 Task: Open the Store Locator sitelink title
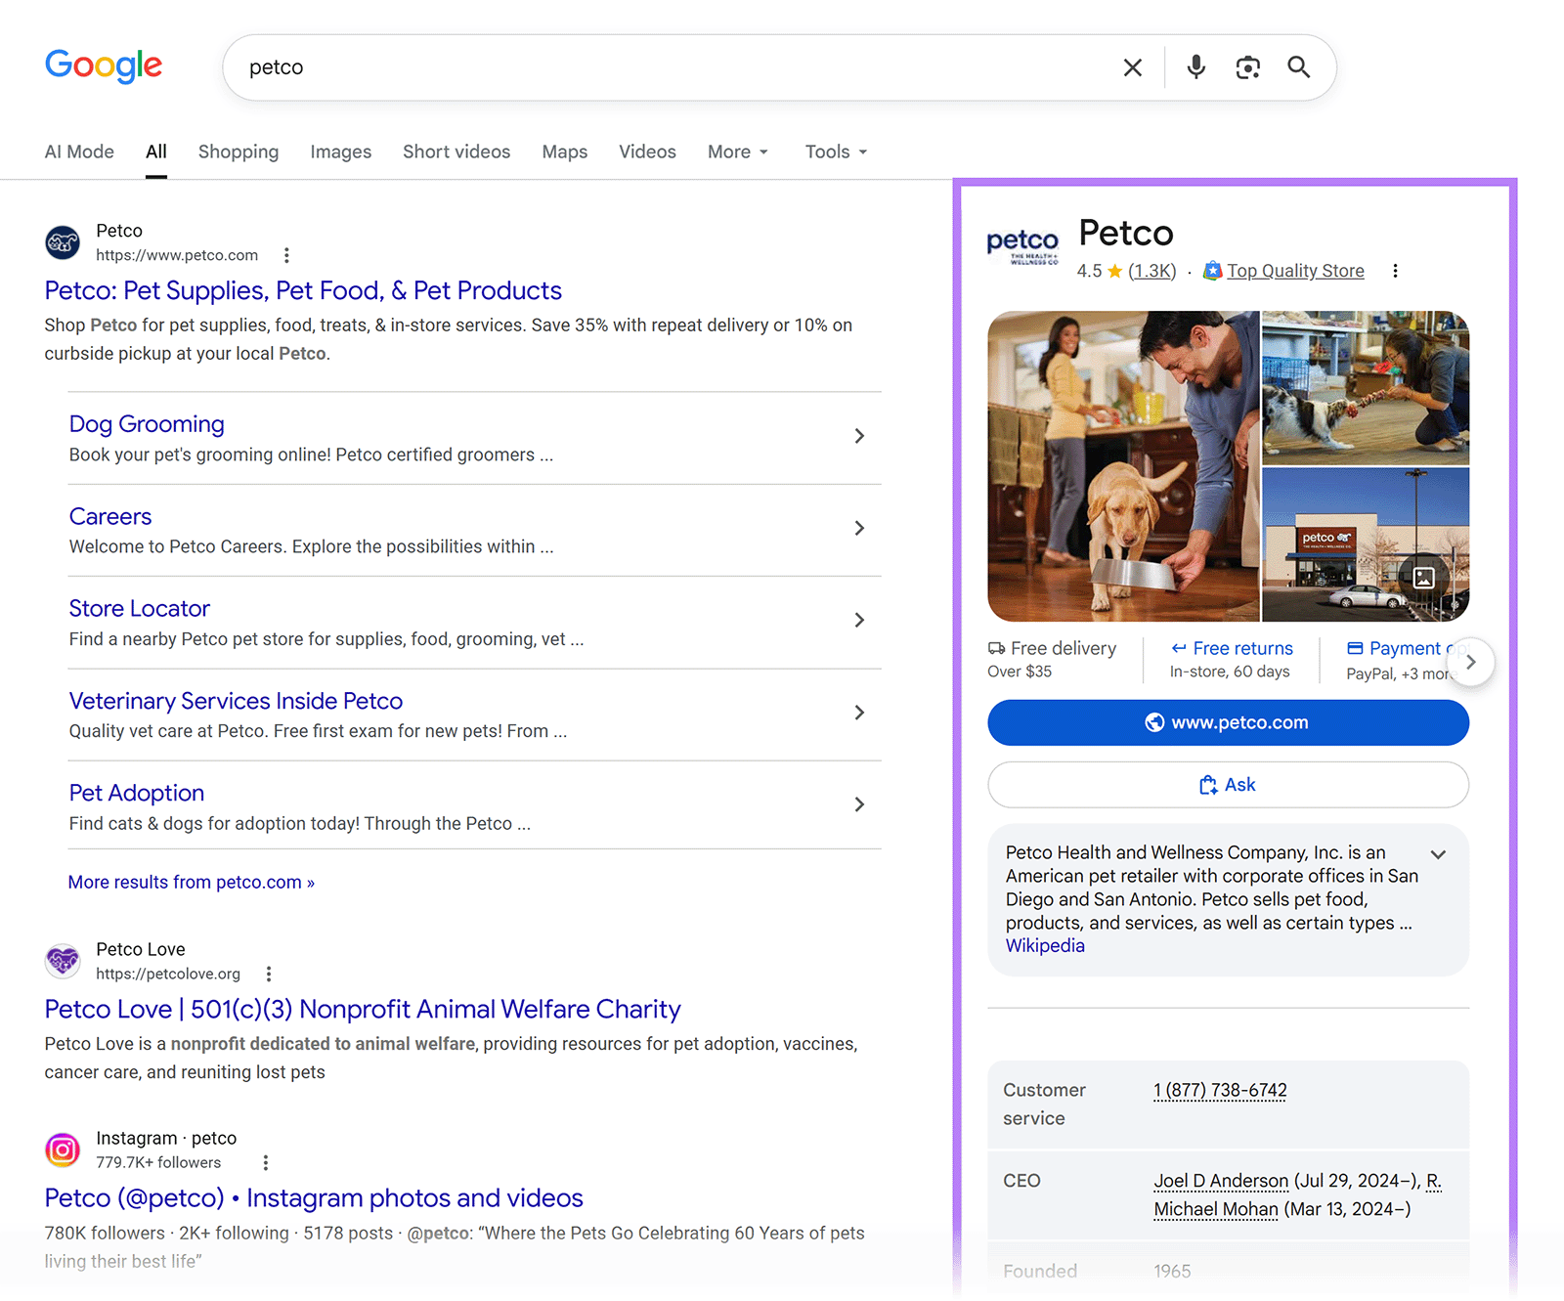(140, 608)
